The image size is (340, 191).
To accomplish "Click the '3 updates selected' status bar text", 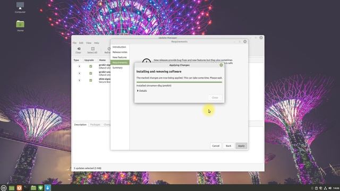I will (88, 168).
